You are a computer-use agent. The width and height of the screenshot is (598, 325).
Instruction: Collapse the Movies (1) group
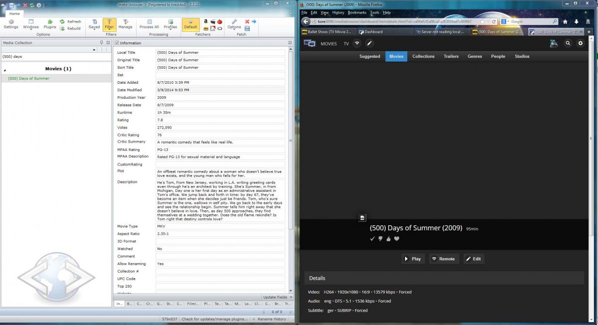pyautogui.click(x=5, y=70)
